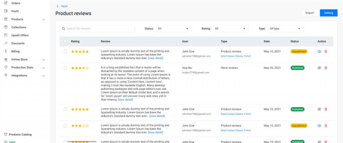Open Products Catalog in the sidebar
This screenshot has width=343, height=143.
(x=20, y=135)
